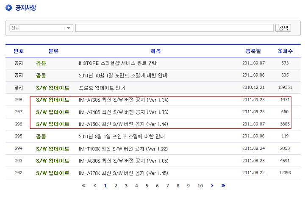Click S/W 업데이트 category in row 294
The width and height of the screenshot is (305, 220).
[x=53, y=149]
